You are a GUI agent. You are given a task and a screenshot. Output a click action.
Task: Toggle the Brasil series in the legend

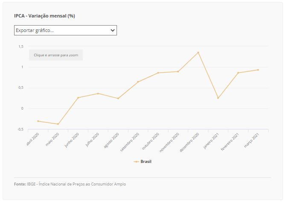pyautogui.click(x=143, y=162)
